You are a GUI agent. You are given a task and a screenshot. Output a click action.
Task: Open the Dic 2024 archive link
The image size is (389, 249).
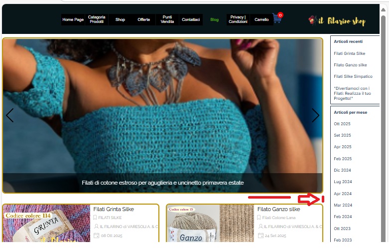[342, 170]
